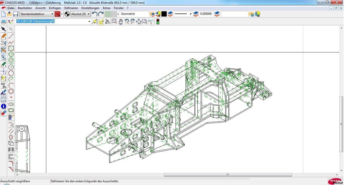This screenshot has width=345, height=185.
Task: Redo the last undone action
Action: 101,14
